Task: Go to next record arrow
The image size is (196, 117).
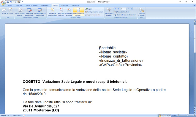Action: click(128, 9)
